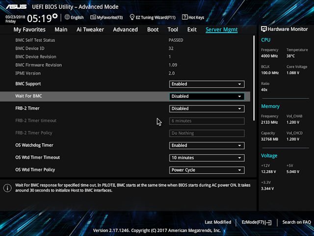Click the Version 2.17.1246 copyright text
The width and height of the screenshot is (314, 236).
[157, 231]
